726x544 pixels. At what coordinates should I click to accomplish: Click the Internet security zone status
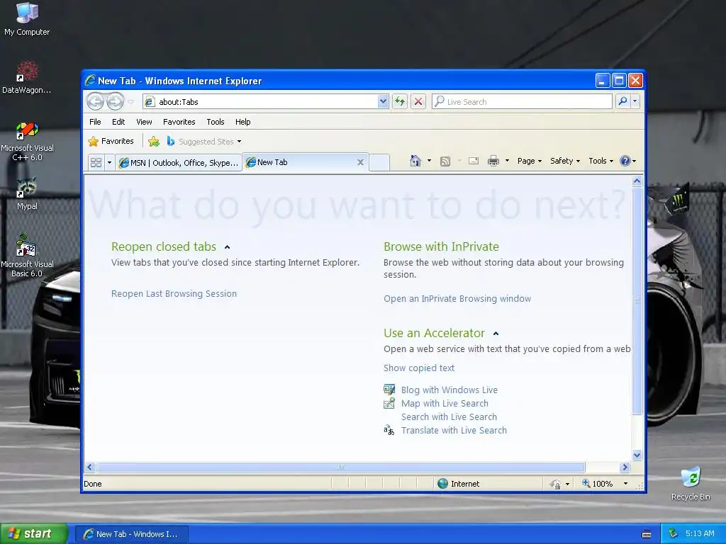459,484
